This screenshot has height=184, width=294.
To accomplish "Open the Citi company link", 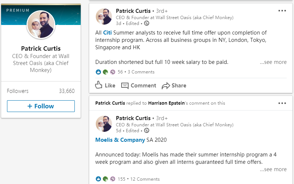I will point(108,33).
